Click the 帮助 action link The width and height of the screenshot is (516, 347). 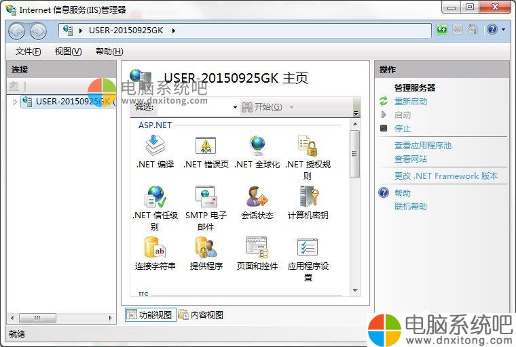point(403,193)
